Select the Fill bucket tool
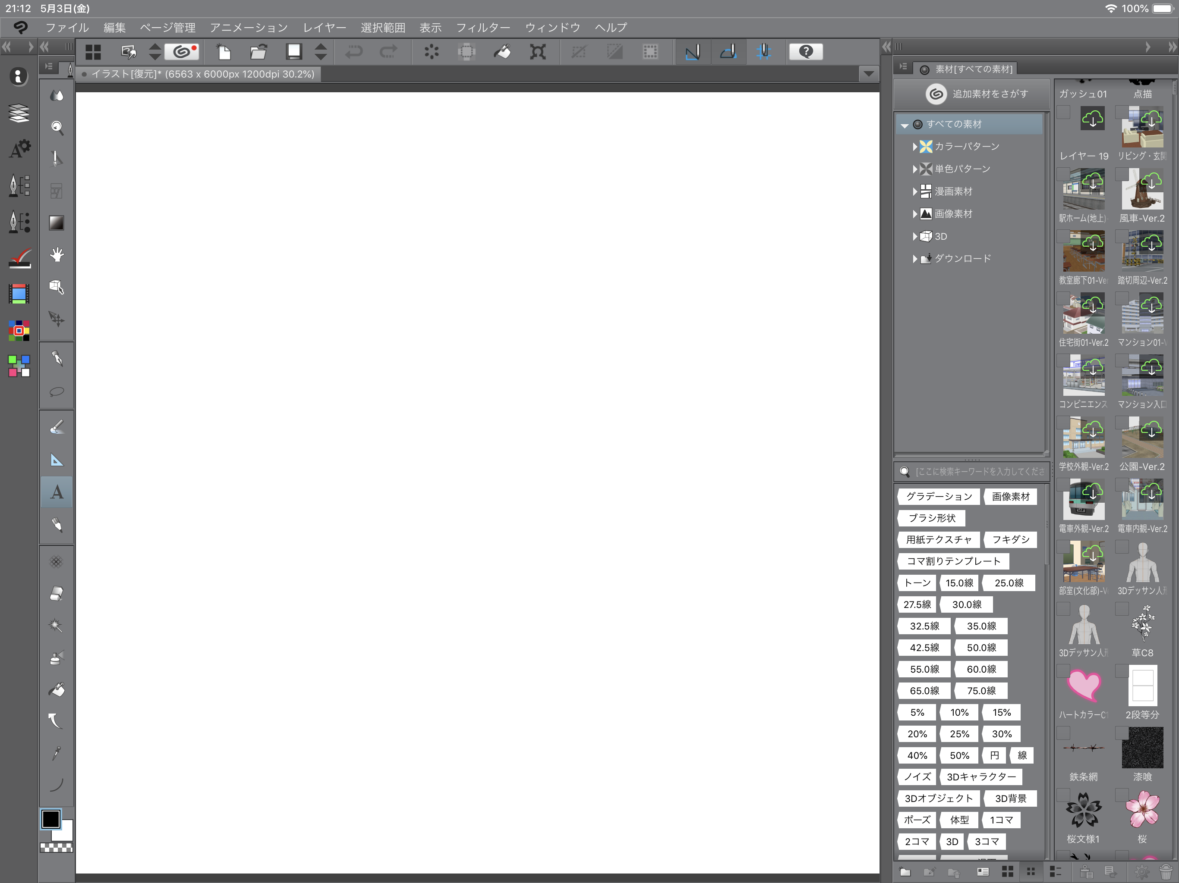The height and width of the screenshot is (883, 1179). point(57,690)
